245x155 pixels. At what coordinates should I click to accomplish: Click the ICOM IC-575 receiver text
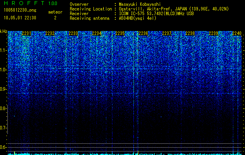[156, 14]
